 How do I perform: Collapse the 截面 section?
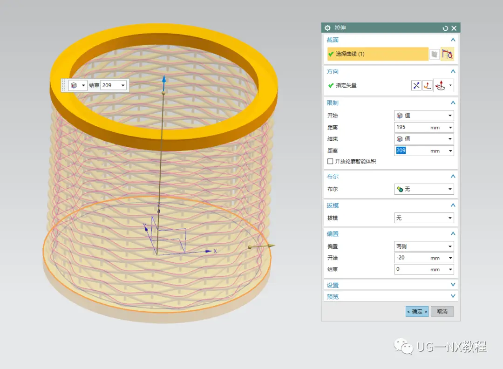click(453, 40)
